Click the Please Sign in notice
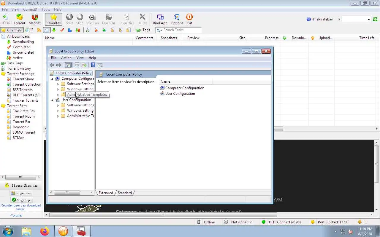 click(x=21, y=185)
